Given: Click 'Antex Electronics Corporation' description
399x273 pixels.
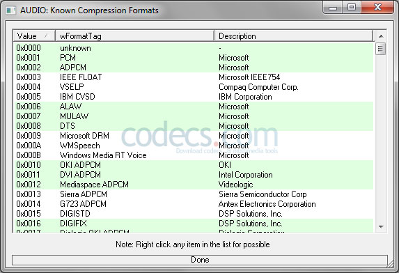Looking at the screenshot, I should 267,204.
